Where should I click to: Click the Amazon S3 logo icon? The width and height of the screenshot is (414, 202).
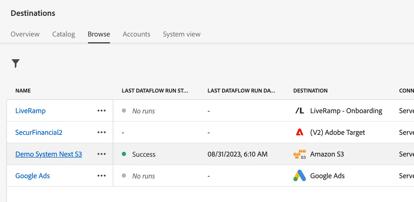300,154
